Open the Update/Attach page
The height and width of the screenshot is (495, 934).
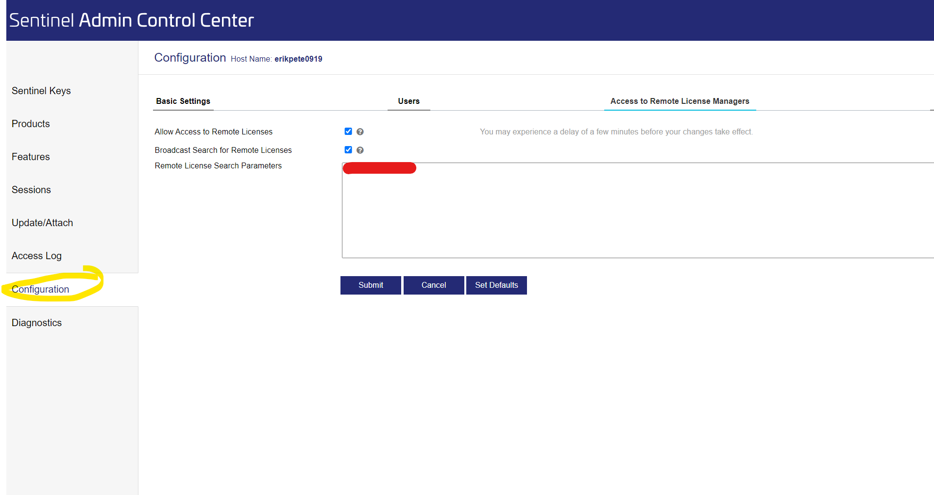pos(42,223)
